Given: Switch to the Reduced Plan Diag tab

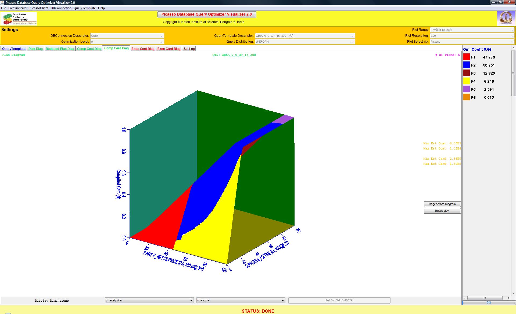Looking at the screenshot, I should tap(60, 49).
